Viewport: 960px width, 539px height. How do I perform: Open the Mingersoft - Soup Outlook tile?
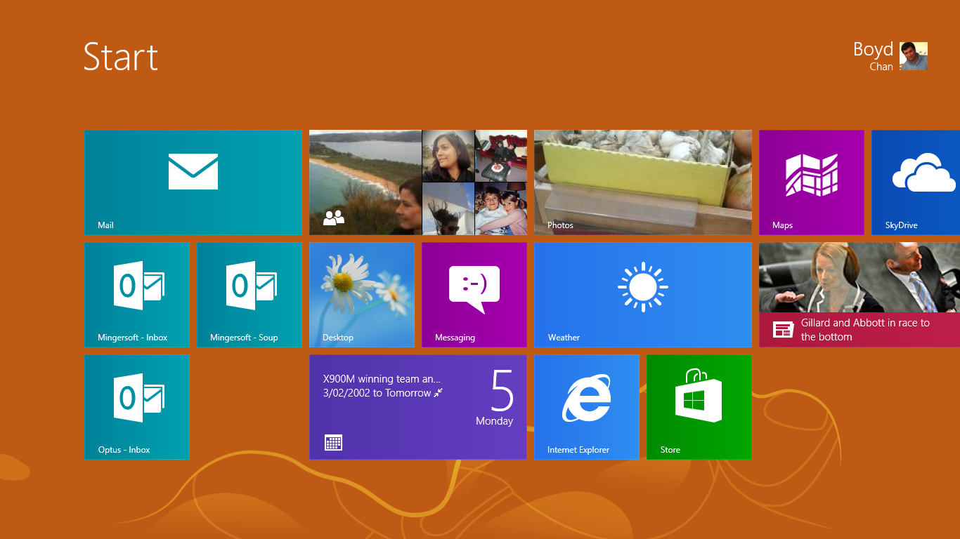(x=249, y=295)
